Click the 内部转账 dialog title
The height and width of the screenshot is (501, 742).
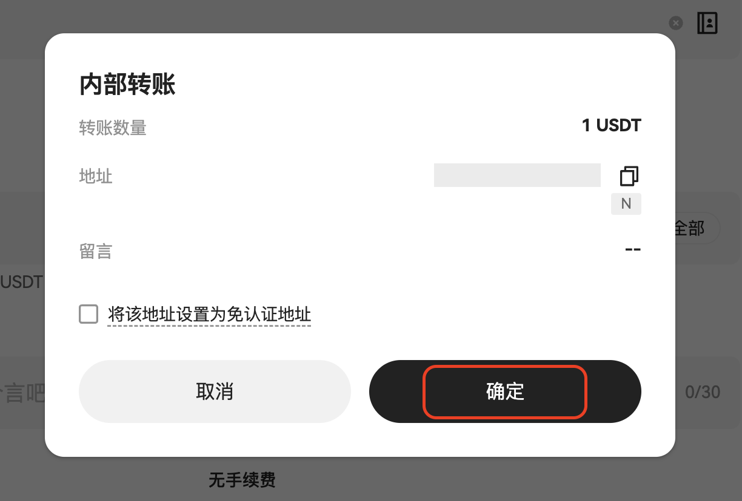pos(127,85)
